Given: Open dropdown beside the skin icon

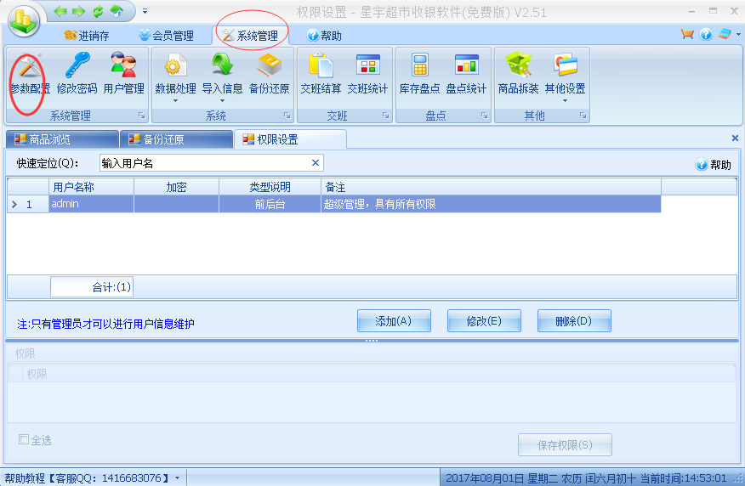Looking at the screenshot, I should [x=738, y=34].
